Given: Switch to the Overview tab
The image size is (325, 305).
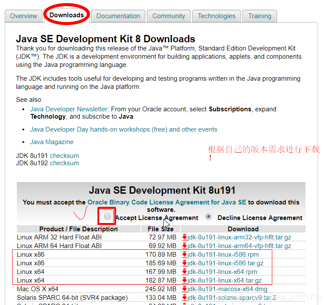Looking at the screenshot, I should point(23,16).
